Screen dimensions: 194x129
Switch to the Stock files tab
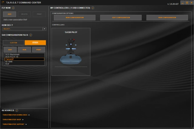[35, 43]
